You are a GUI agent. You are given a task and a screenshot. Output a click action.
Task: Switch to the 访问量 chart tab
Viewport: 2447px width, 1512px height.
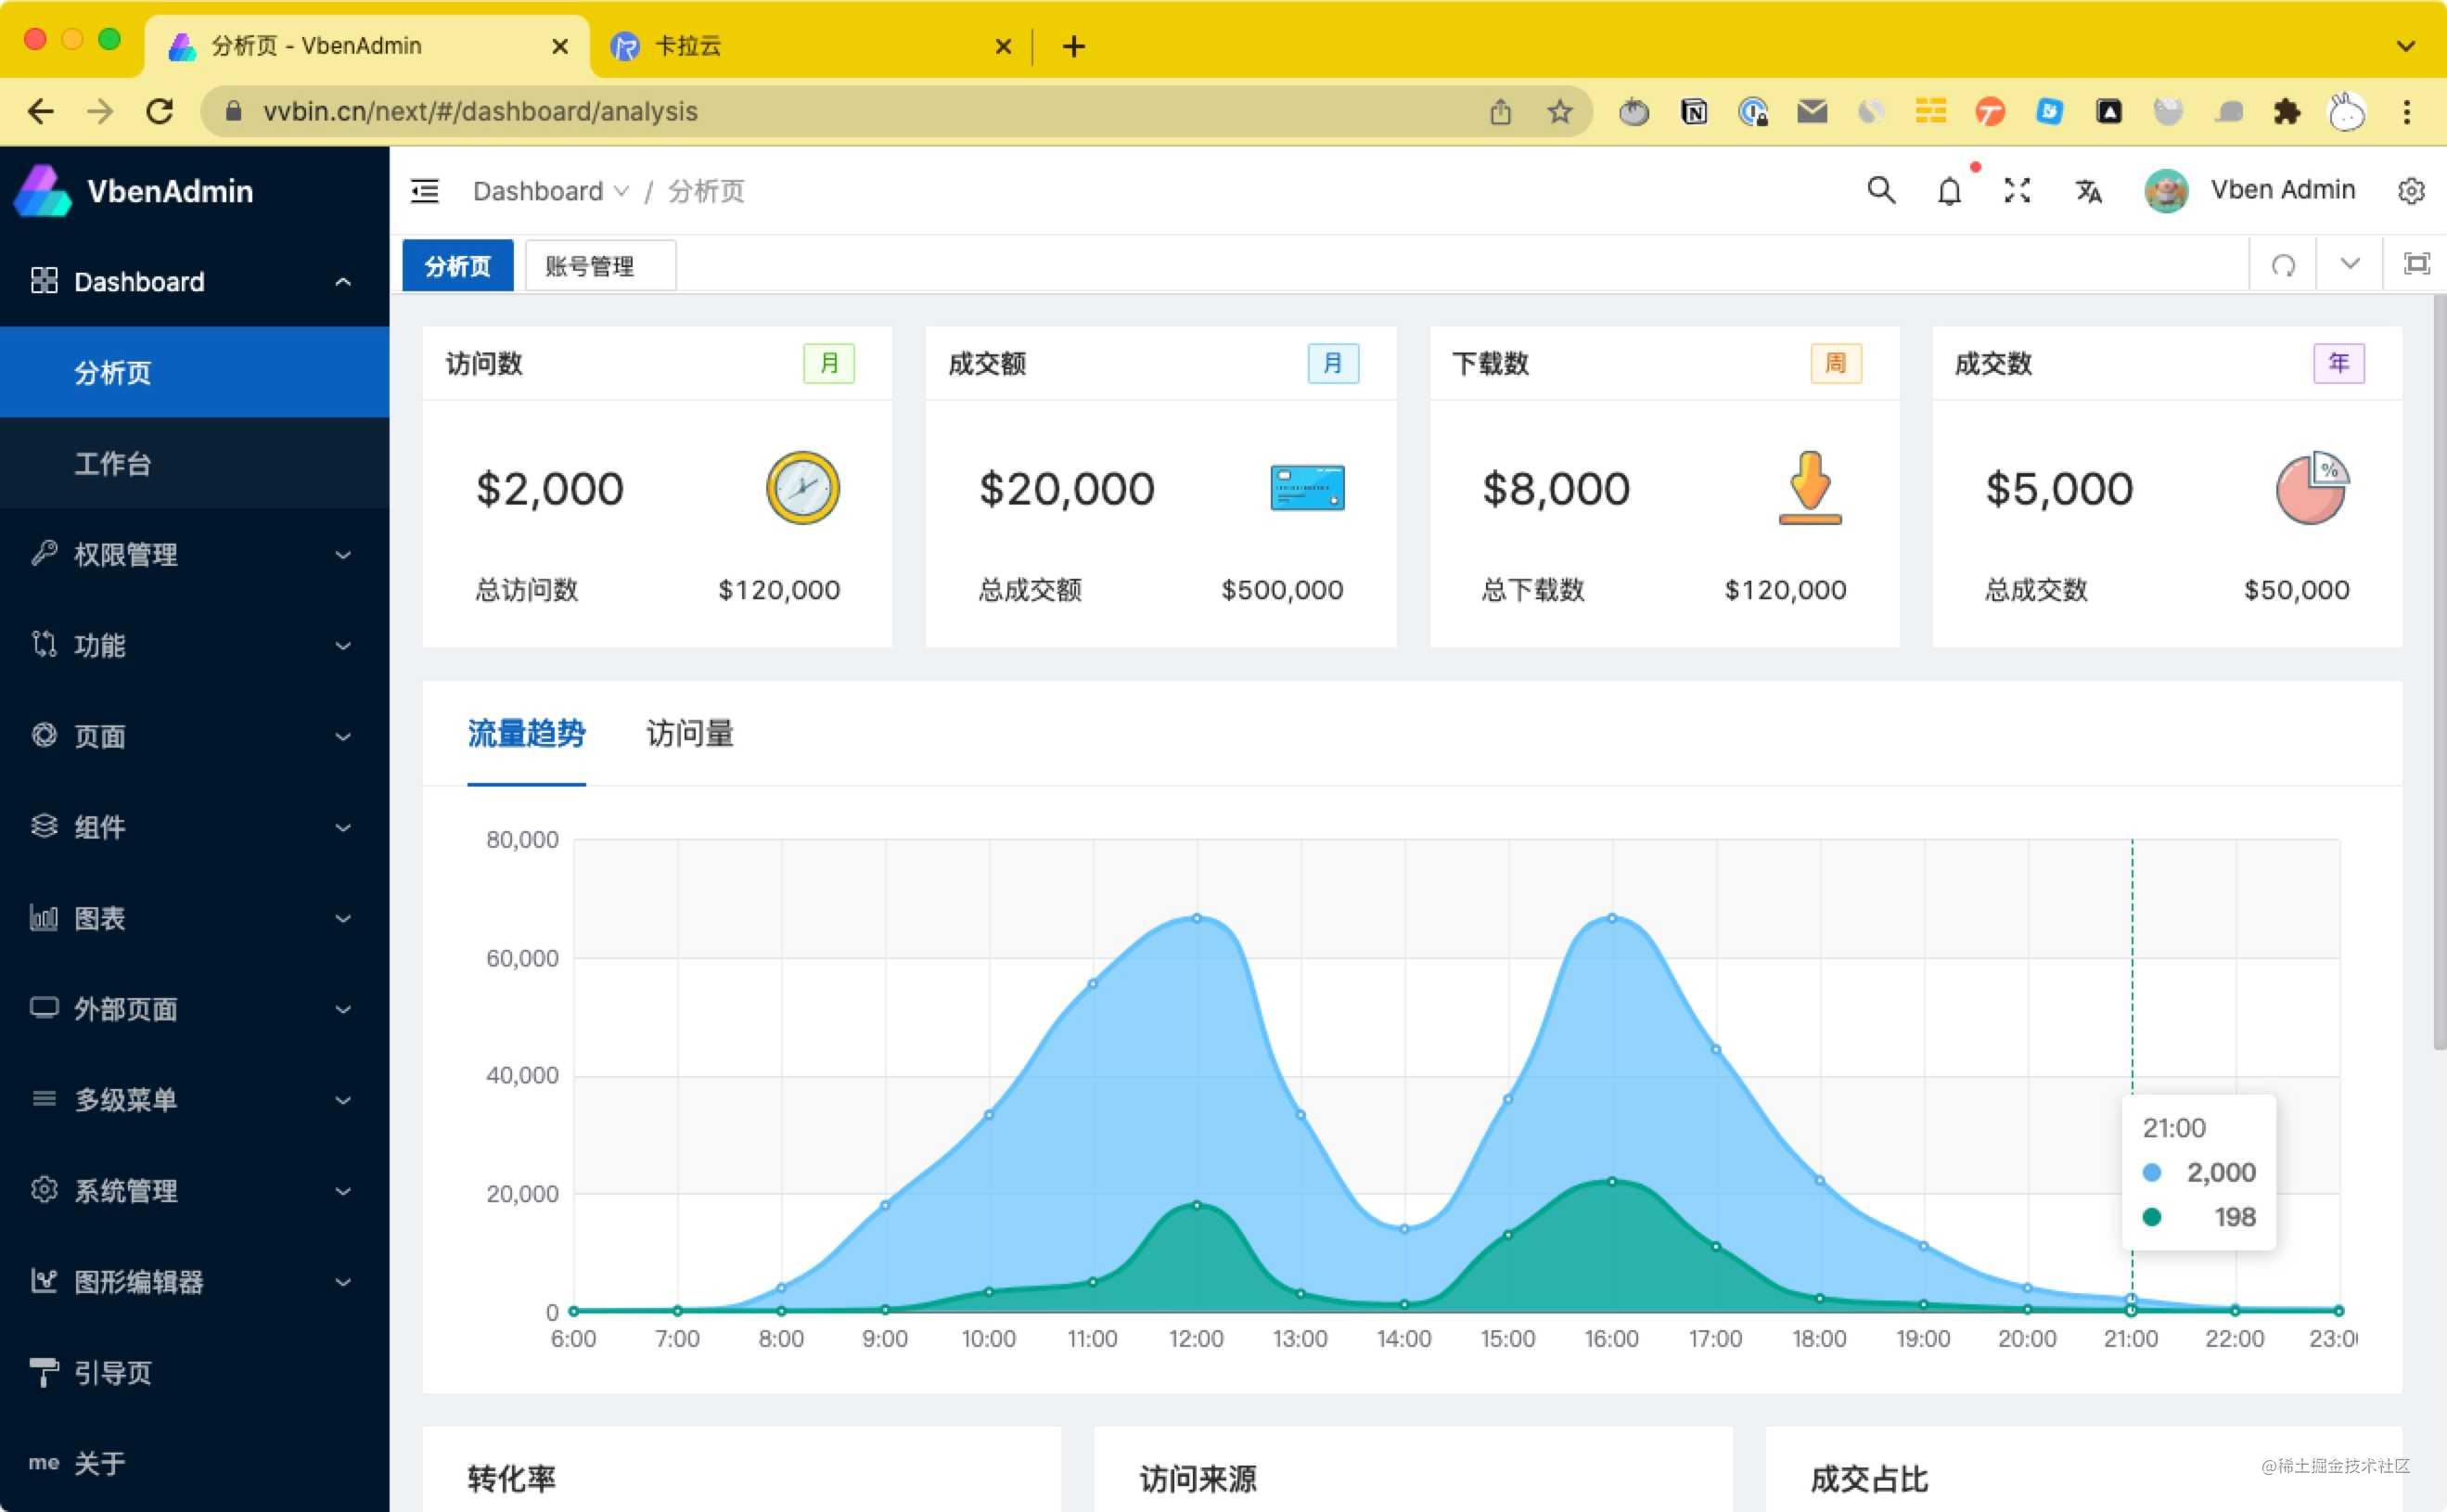click(x=688, y=734)
